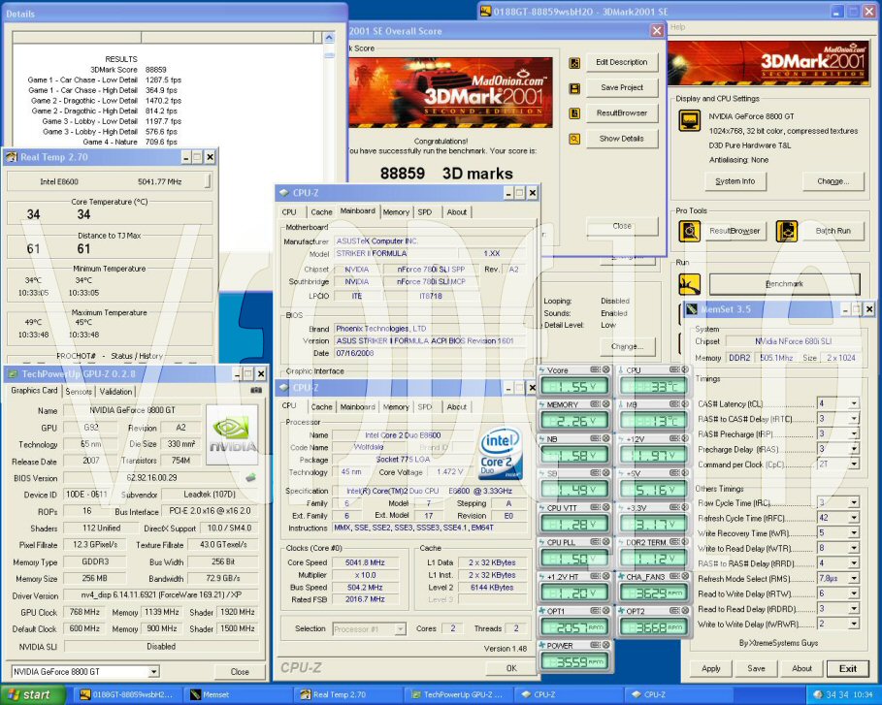Viewport: 882px width, 705px height.
Task: Click the Batch Run icon in Pro Tools
Action: [786, 231]
